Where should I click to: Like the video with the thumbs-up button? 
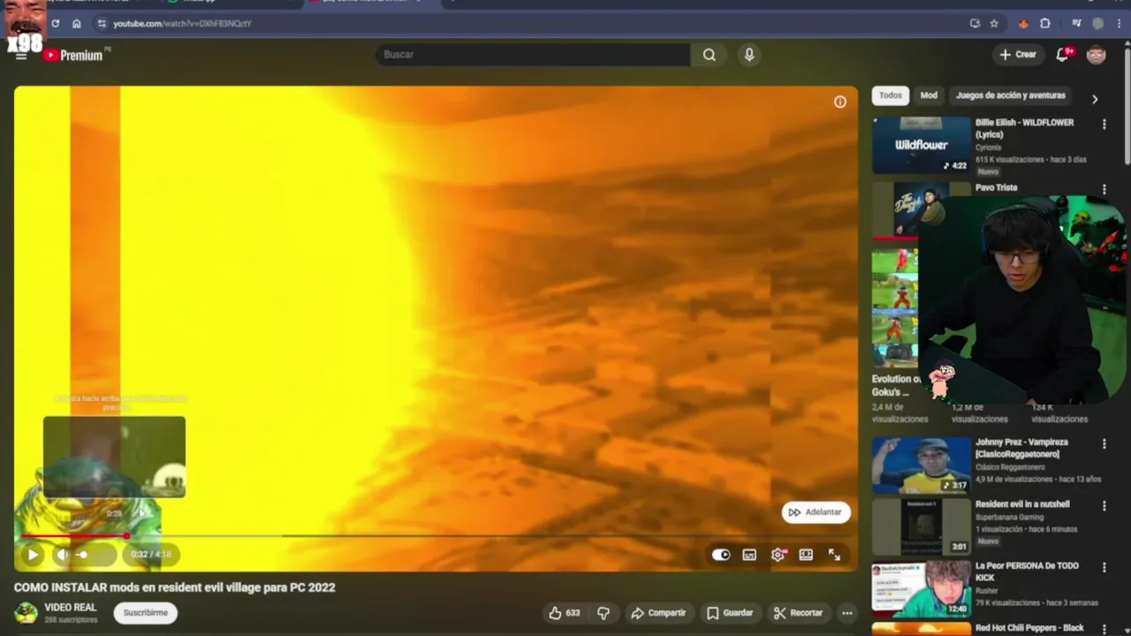tap(563, 613)
